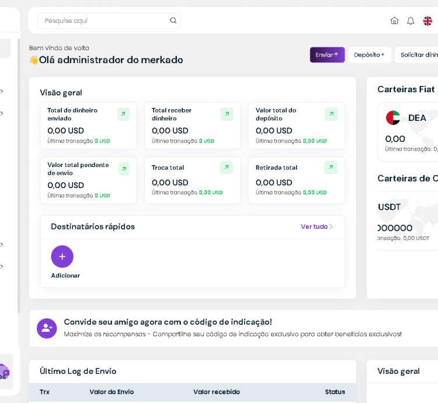This screenshot has width=438, height=403.
Task: Click the home icon in top bar
Action: point(394,20)
